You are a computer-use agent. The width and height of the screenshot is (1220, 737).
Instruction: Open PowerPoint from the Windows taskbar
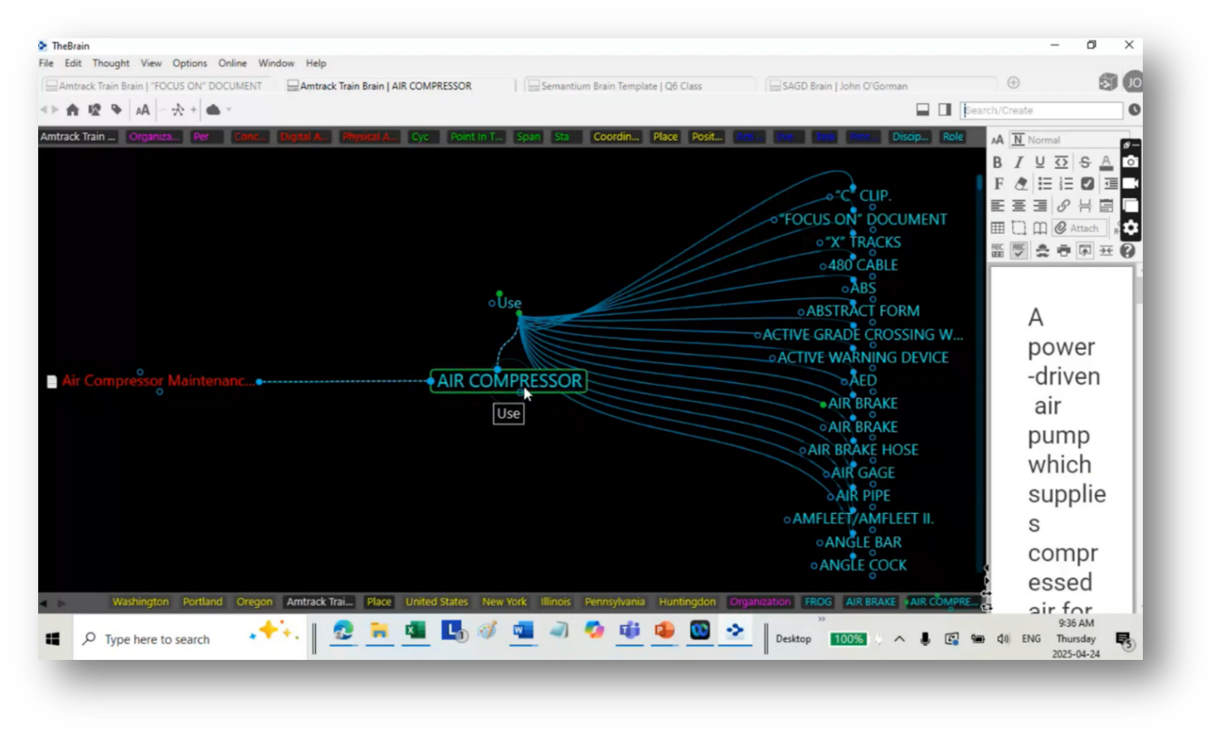pyautogui.click(x=664, y=631)
